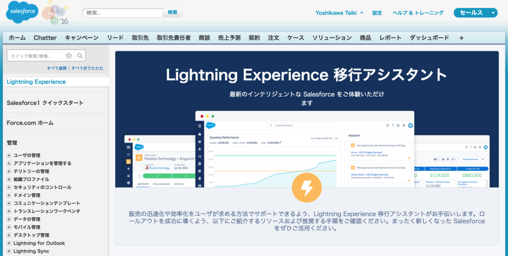Image resolution: width=508 pixels, height=256 pixels.
Task: Expand 組織プロファイル node
Action: [x=9, y=179]
